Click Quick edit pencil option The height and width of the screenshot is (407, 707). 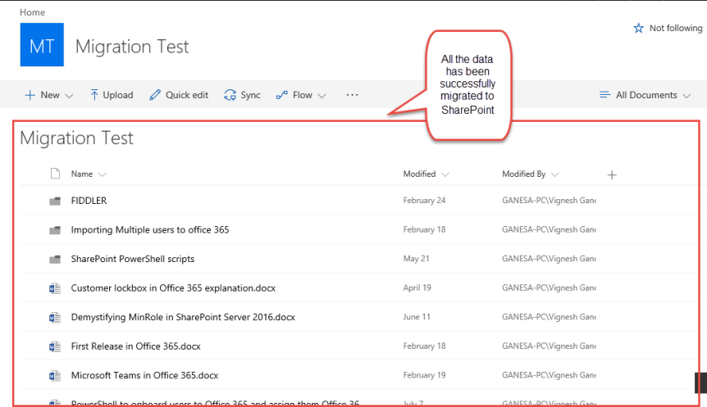point(179,95)
